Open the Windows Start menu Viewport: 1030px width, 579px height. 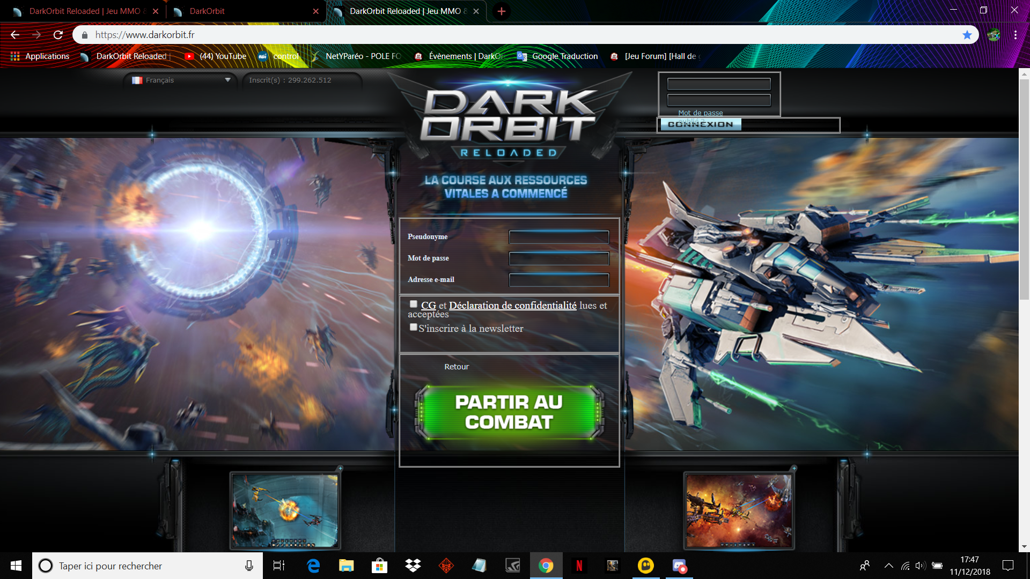[16, 566]
